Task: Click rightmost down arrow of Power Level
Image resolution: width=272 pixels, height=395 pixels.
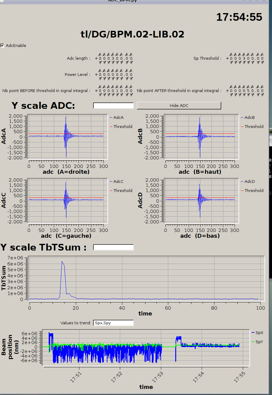Action: pos(131,79)
